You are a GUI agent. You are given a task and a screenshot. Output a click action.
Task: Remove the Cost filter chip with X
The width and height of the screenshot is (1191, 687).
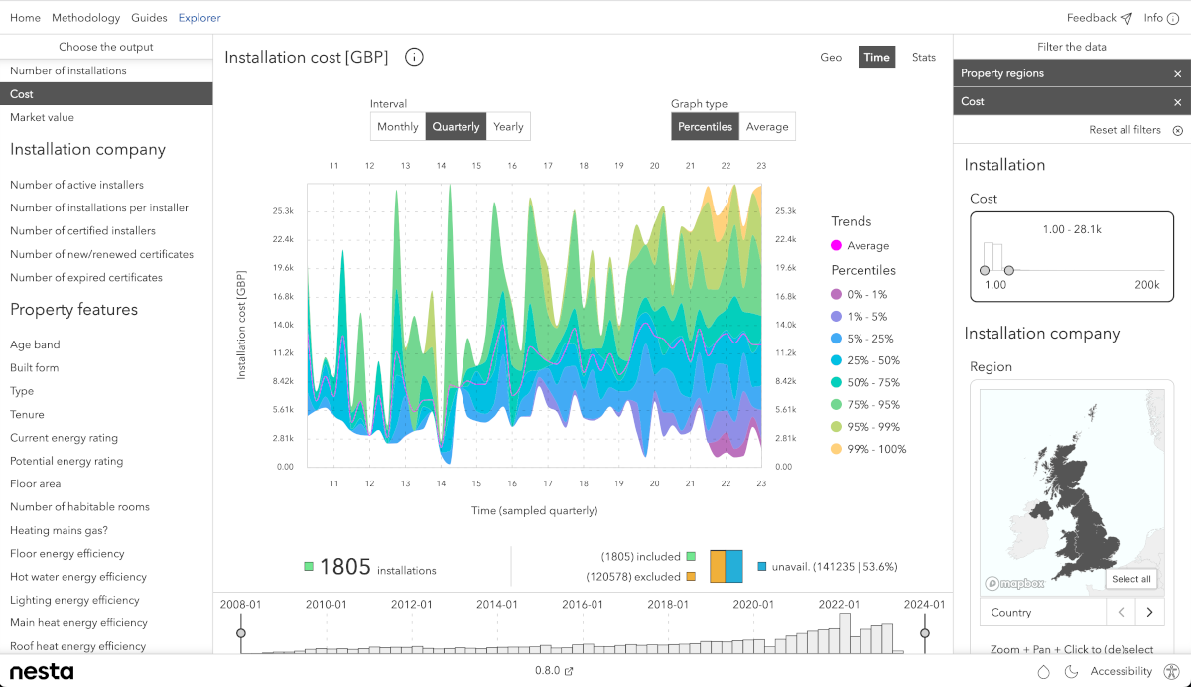1178,102
